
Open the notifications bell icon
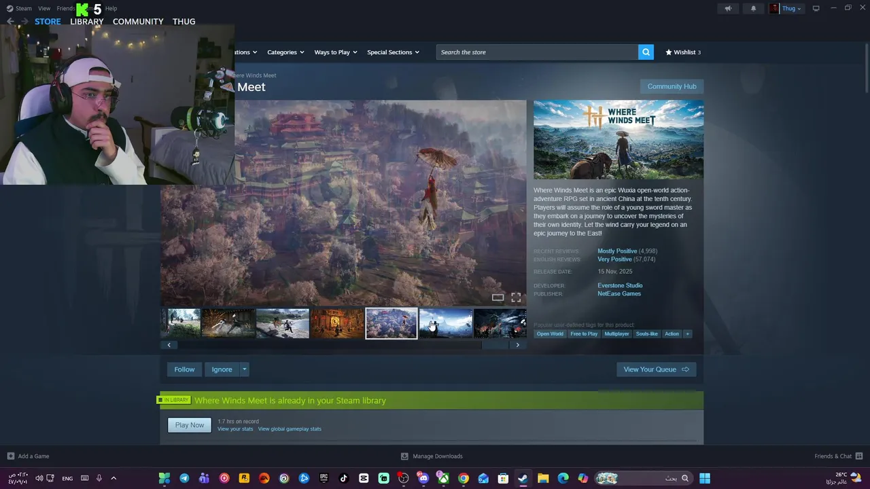click(753, 8)
